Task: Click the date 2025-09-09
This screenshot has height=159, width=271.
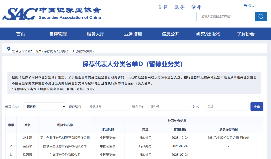Action: 180,146
